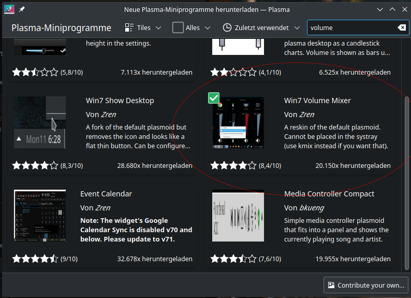Click 28.680x heruntergeladen download count

pyautogui.click(x=155, y=165)
